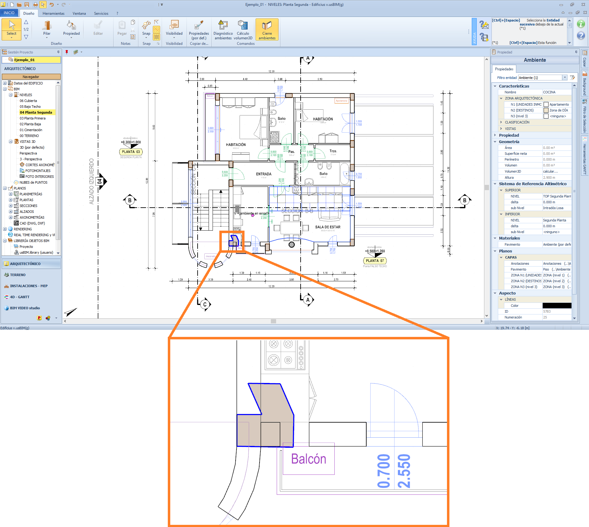Click the Pilar tool icon
The height and width of the screenshot is (527, 589).
tap(47, 26)
